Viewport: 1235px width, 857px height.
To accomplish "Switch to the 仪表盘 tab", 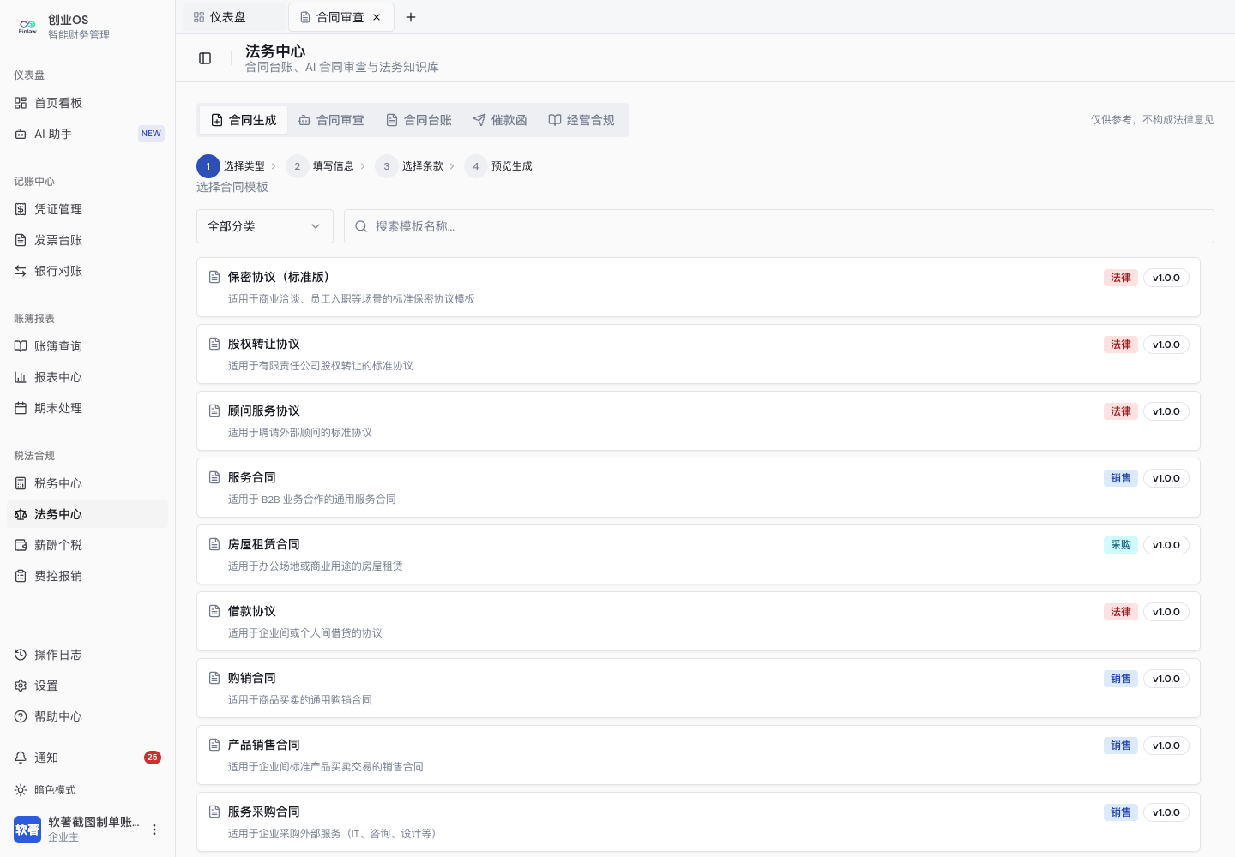I will click(233, 17).
